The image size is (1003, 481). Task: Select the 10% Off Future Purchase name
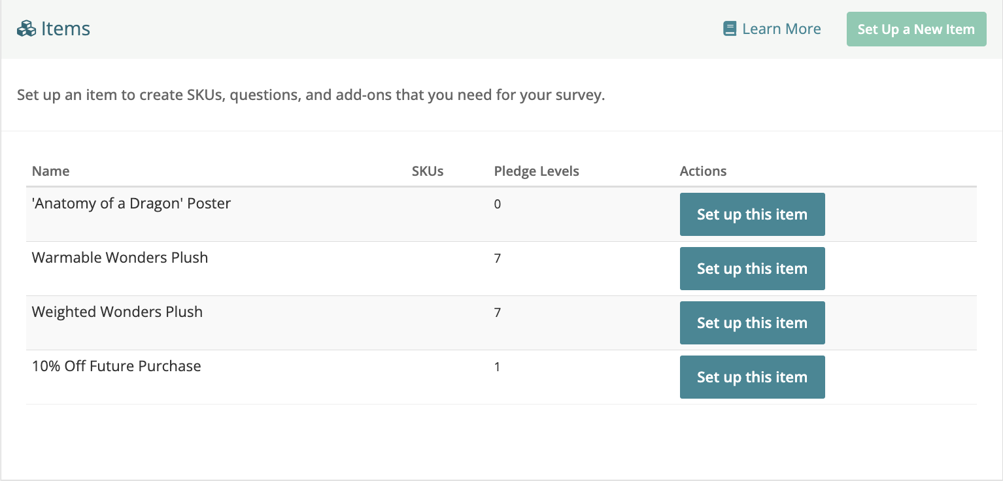116,366
